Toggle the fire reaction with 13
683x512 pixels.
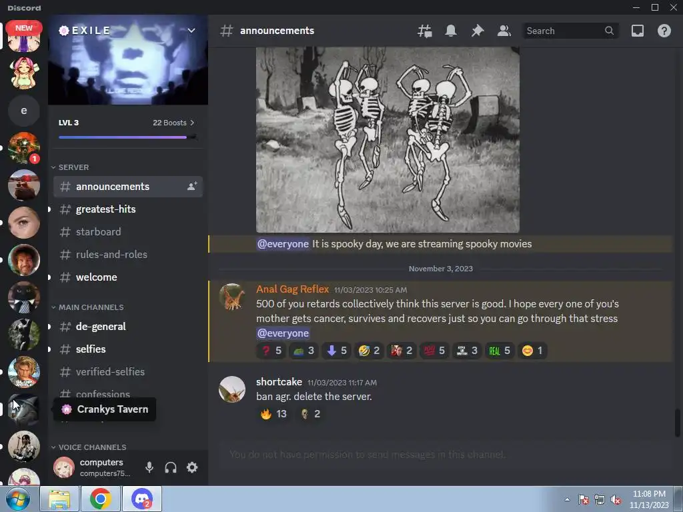(x=273, y=413)
